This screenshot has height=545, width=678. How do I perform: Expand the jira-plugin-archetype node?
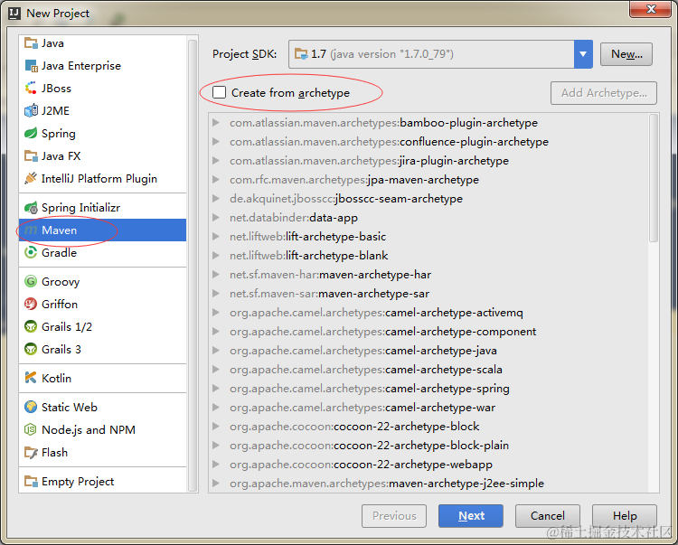[x=216, y=161]
